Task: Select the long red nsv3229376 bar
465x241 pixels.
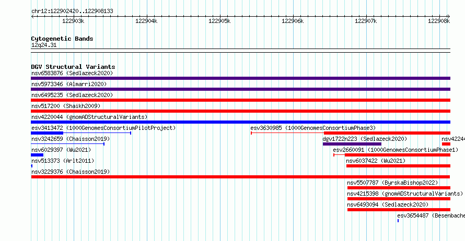Action: [x=240, y=177]
